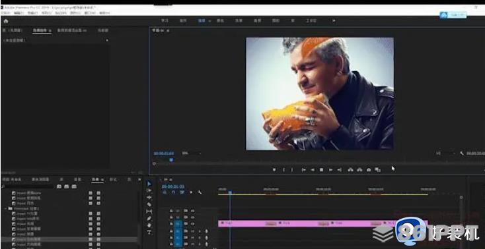This screenshot has height=249, width=485.
Task: Click the blue playhead in the timeline ruler
Action: [230, 192]
